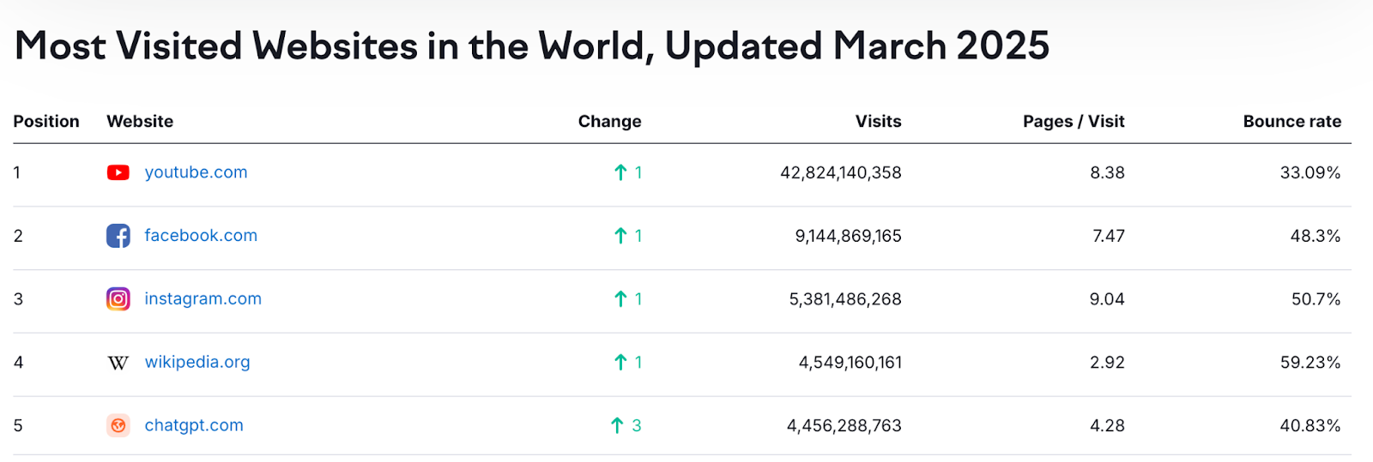Open the wikipedia.org link
Screen dimensions: 1373x462
click(197, 363)
